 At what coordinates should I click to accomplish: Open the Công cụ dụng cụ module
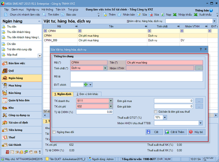point(21,115)
